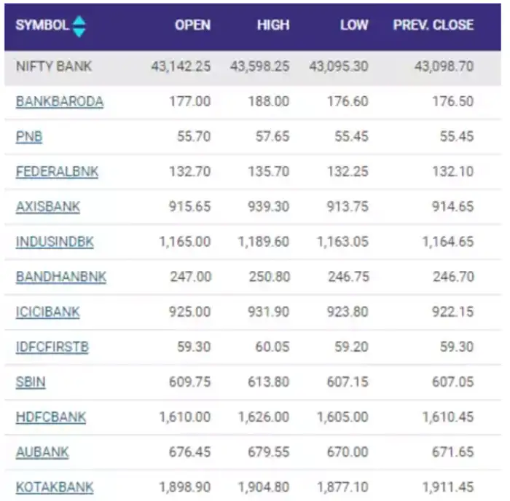This screenshot has width=510, height=501.
Task: Select the NIFTY BANK index row
Action: click(x=54, y=66)
